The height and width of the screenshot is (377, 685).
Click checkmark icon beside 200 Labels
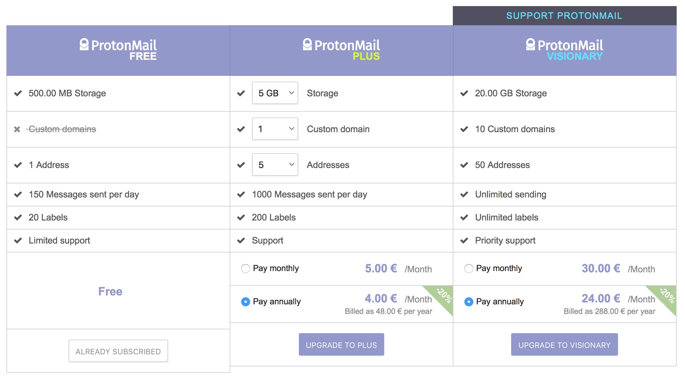pos(241,218)
